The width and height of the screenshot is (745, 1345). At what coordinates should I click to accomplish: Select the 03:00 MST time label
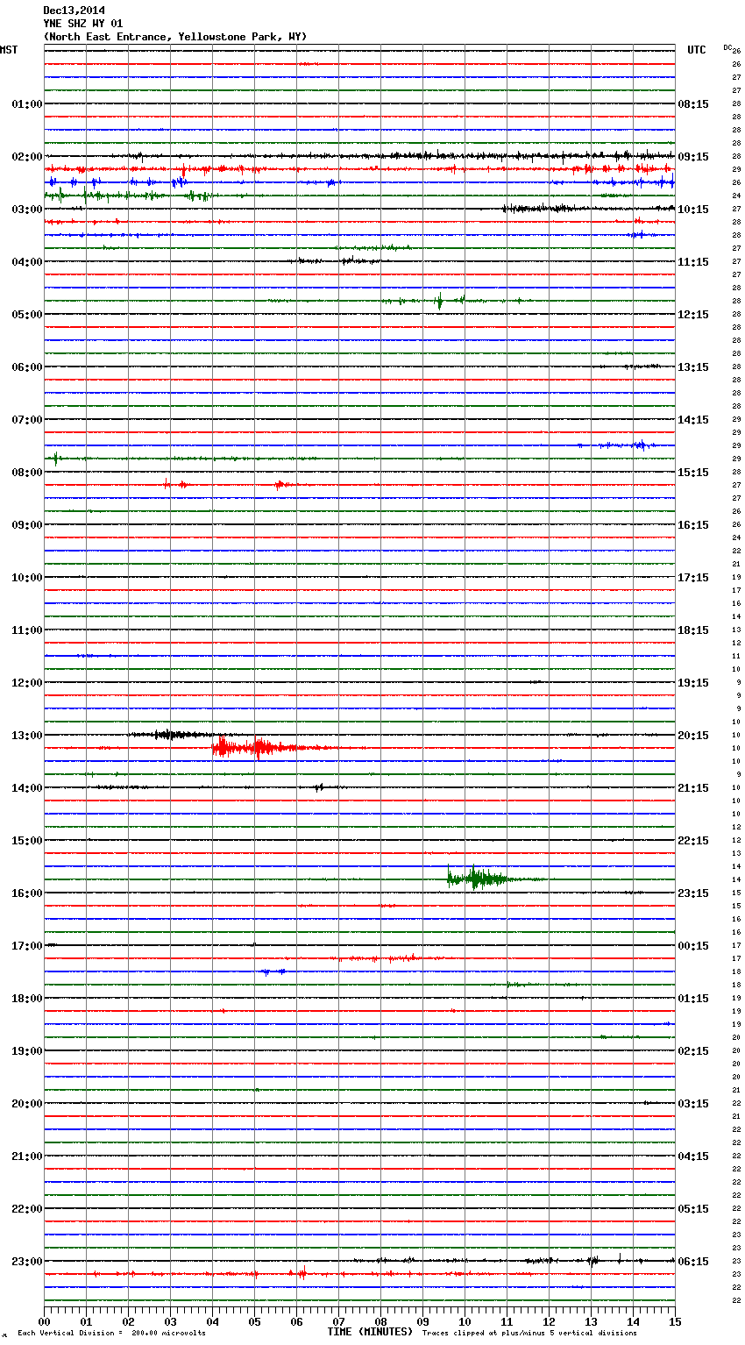27,210
